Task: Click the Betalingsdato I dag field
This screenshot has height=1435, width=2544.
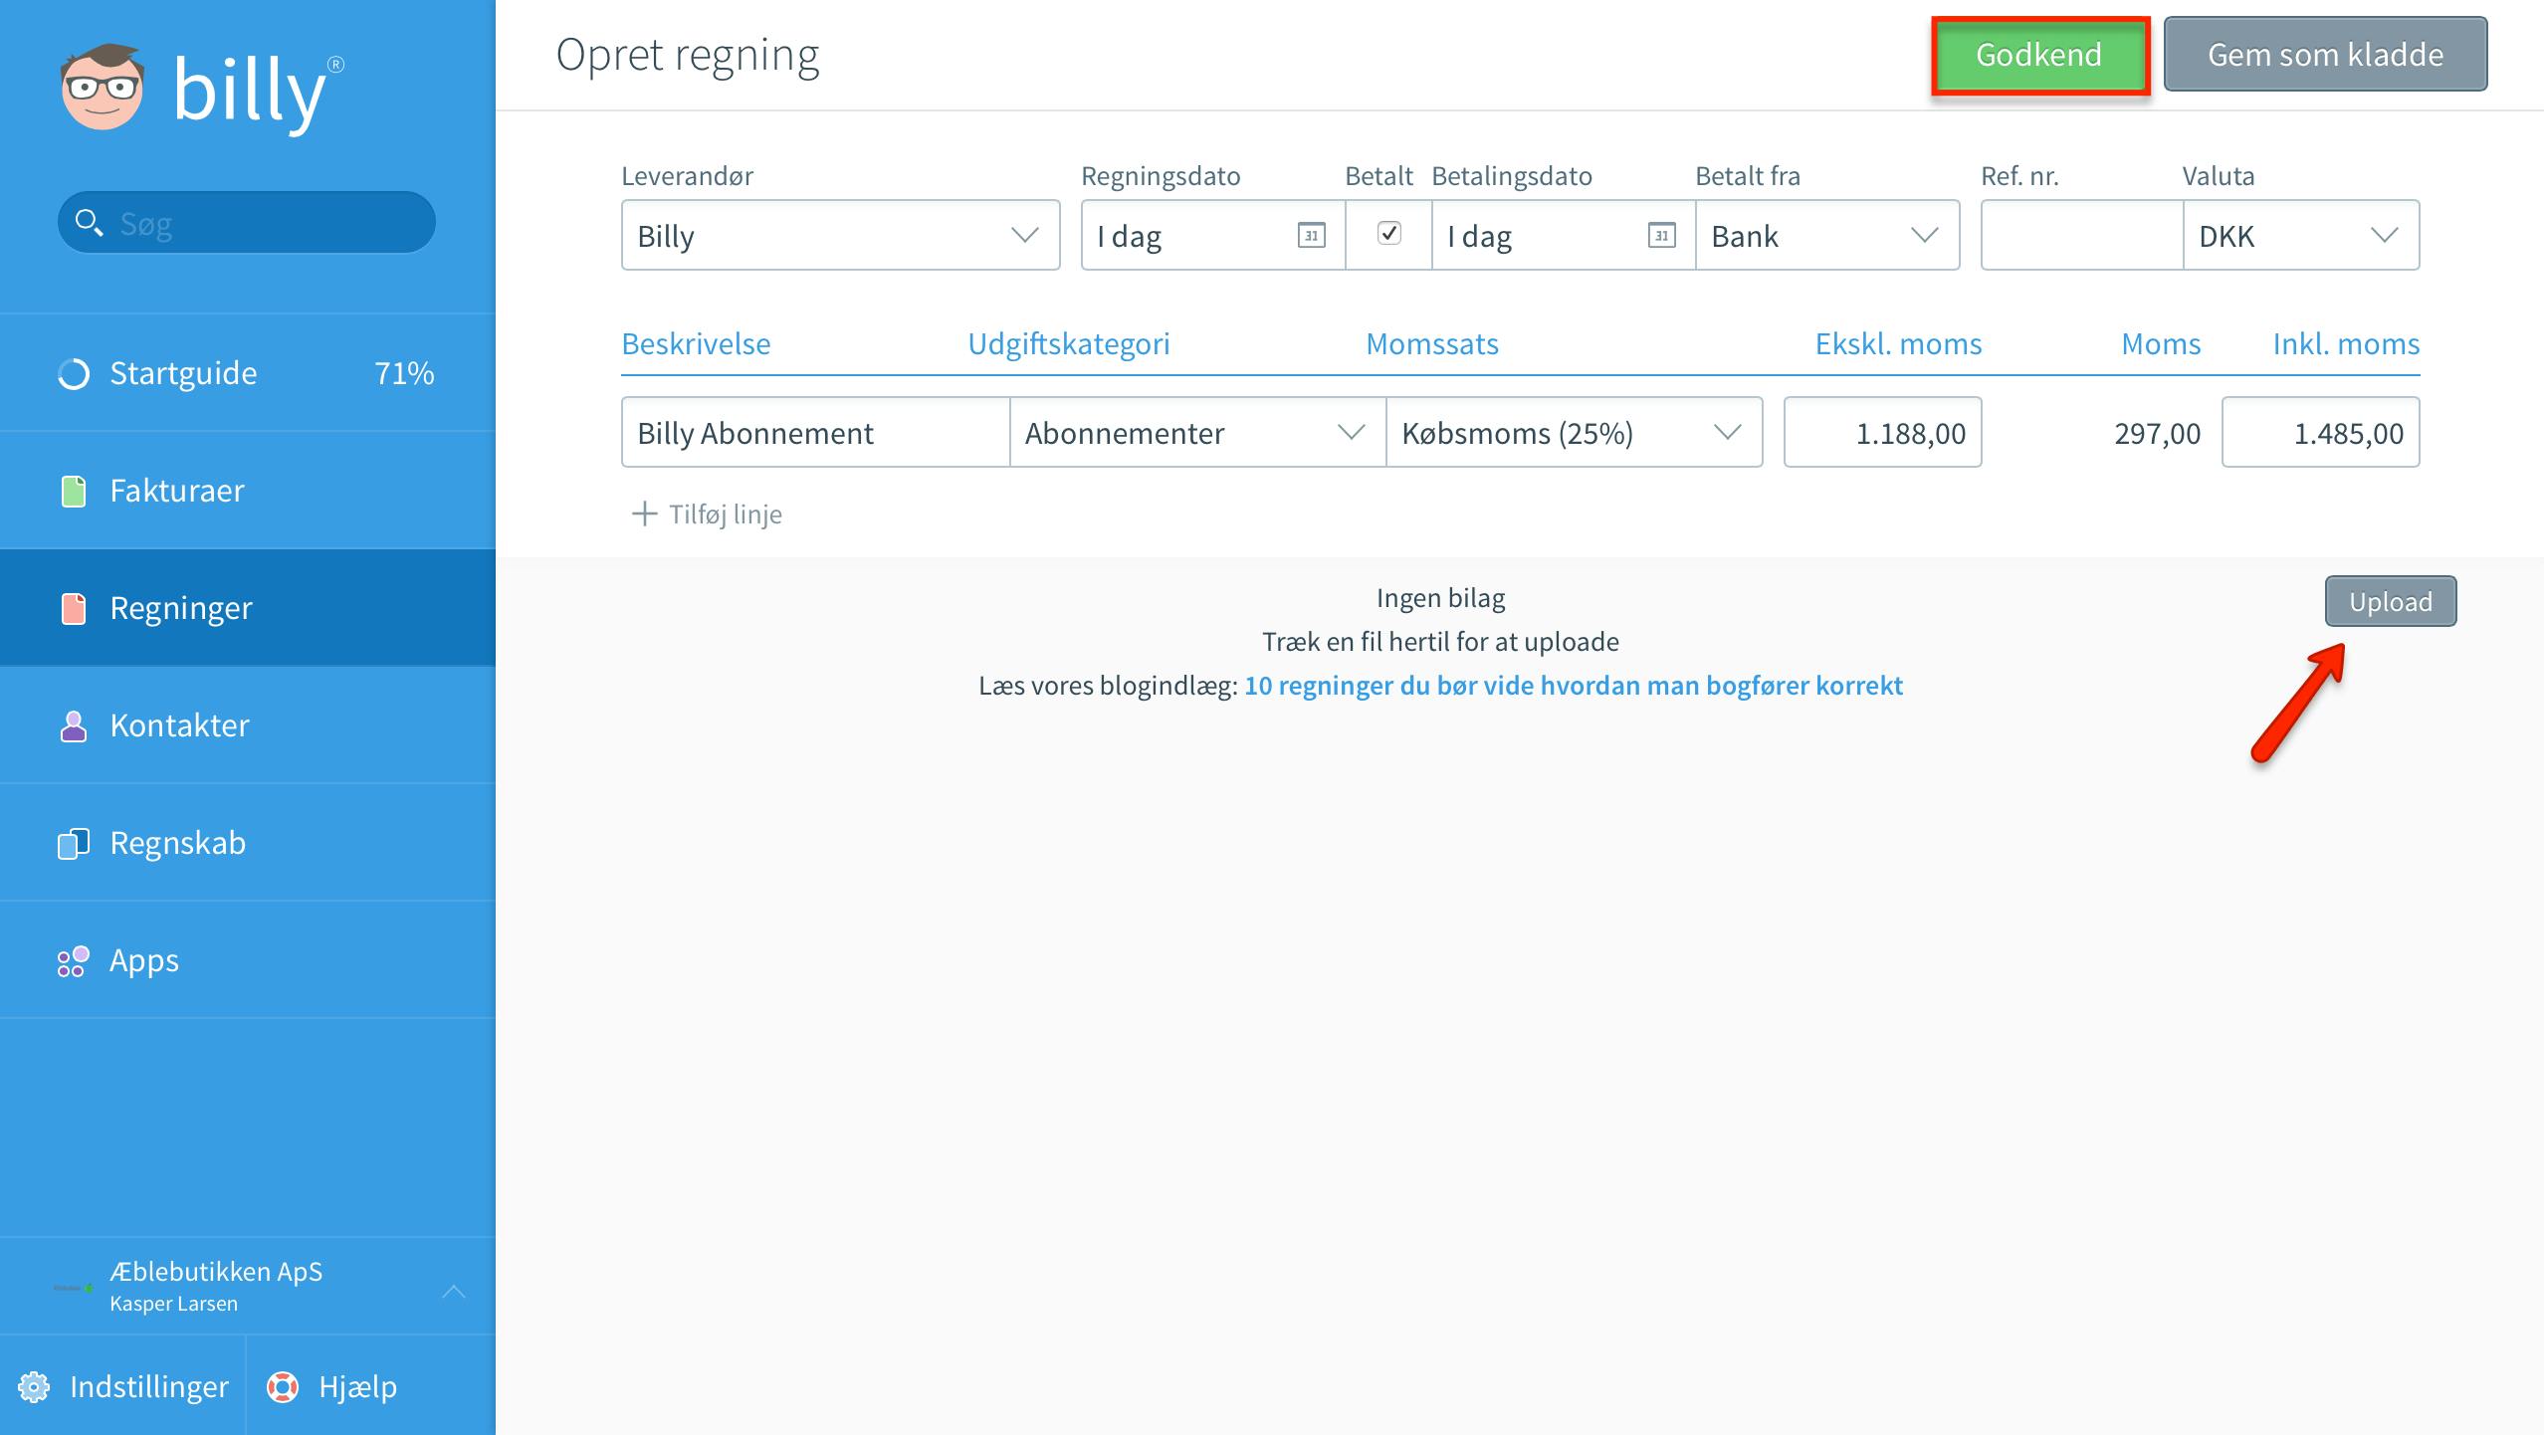Action: click(x=1564, y=235)
